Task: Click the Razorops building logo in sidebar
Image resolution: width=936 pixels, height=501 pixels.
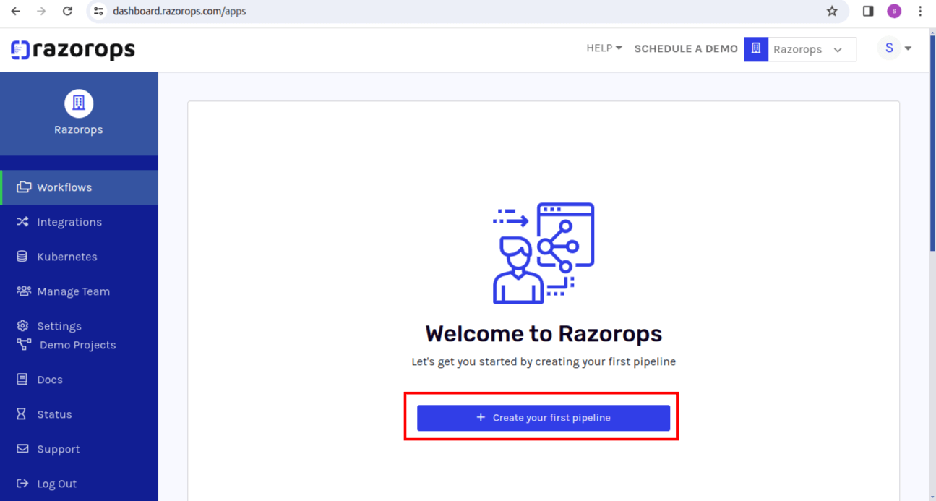Action: tap(78, 103)
